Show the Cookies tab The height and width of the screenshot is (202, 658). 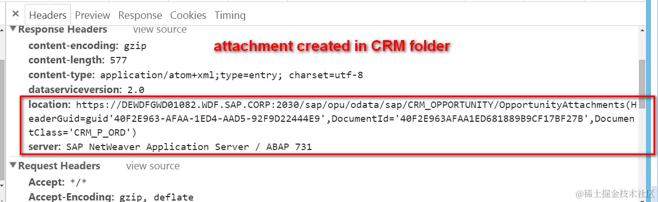click(188, 15)
